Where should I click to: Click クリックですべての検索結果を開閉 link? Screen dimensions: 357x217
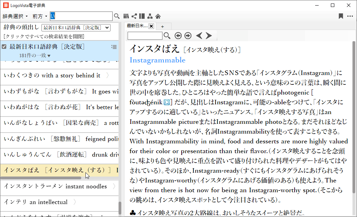tap(44, 36)
